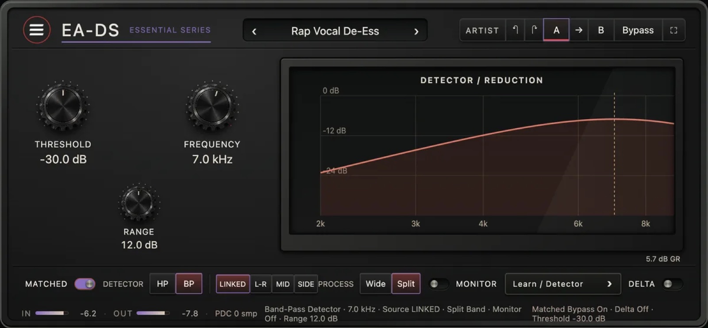Toggle the MONITOR switch

coord(438,284)
